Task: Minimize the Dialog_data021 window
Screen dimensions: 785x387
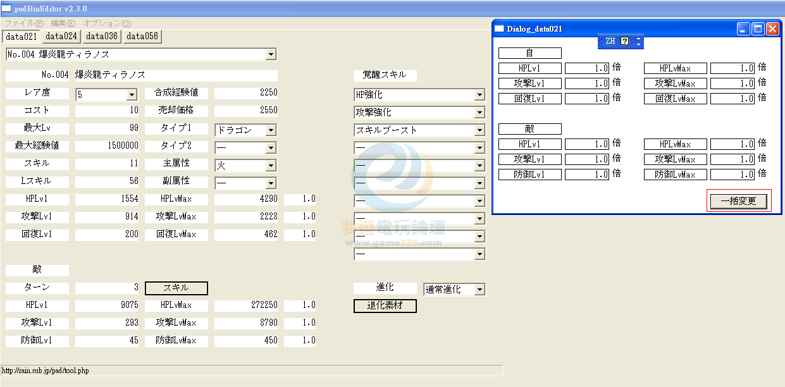Action: 743,28
